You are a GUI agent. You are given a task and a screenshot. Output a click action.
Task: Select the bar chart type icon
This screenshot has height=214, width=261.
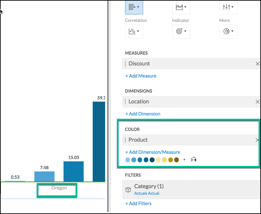pos(132,7)
